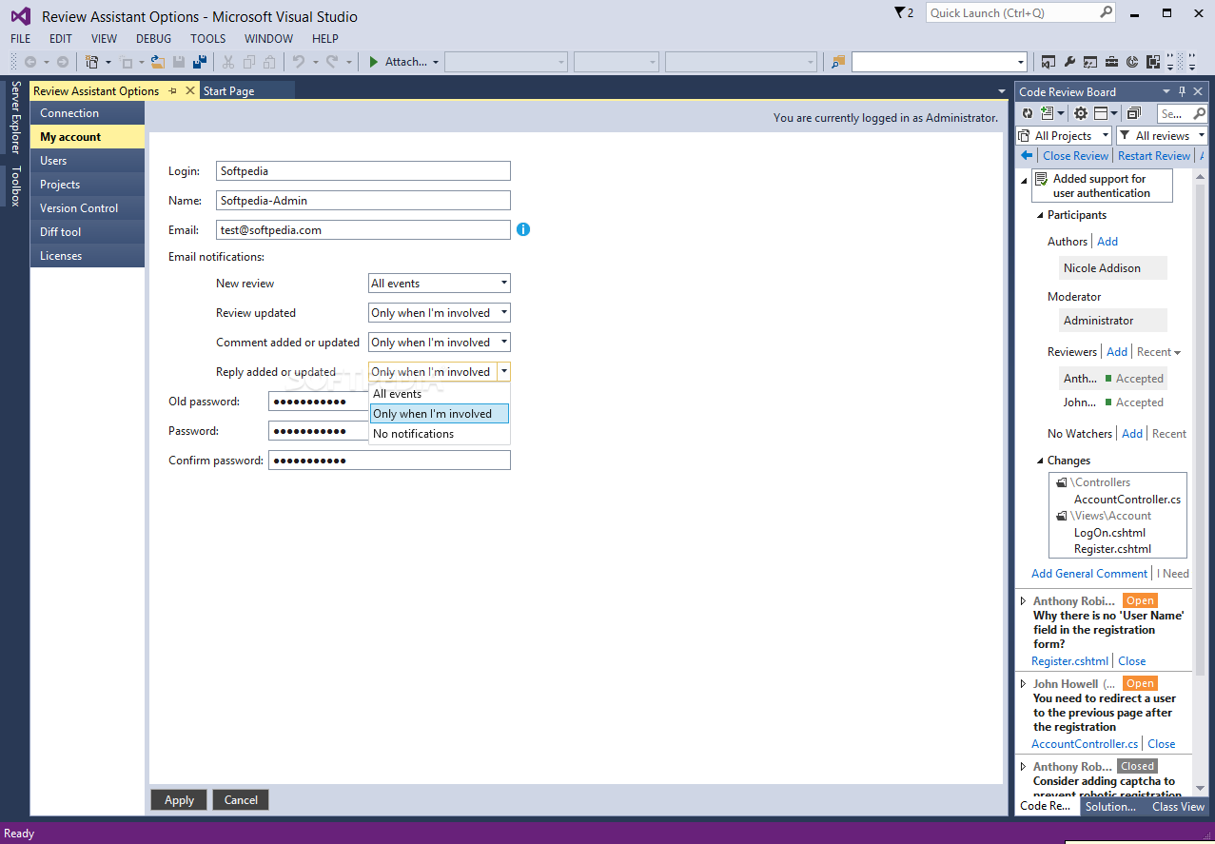1215x844 pixels.
Task: Click the blue info icon beside Email field
Action: tap(523, 229)
